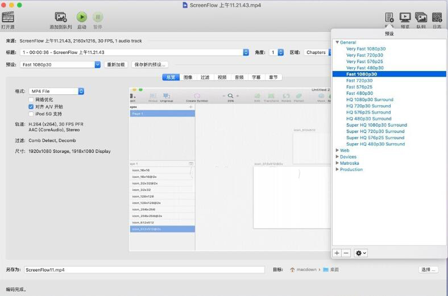Switch to the Video tab

coord(222,77)
